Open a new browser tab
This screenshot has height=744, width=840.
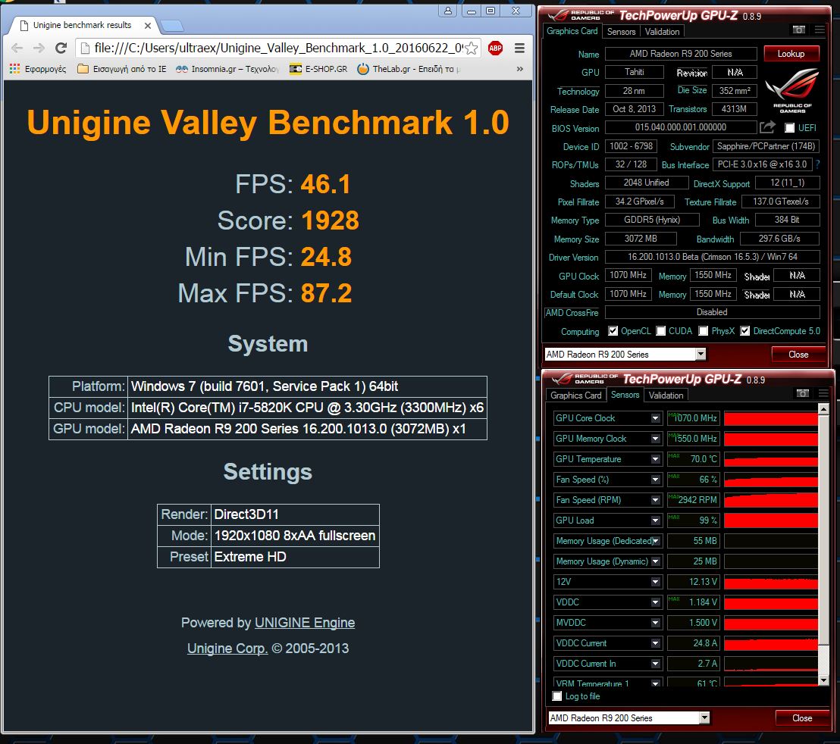(x=172, y=25)
